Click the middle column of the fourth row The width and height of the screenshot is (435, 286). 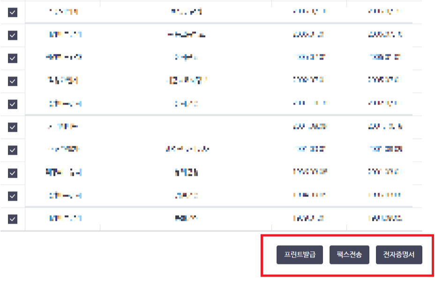pos(187,80)
